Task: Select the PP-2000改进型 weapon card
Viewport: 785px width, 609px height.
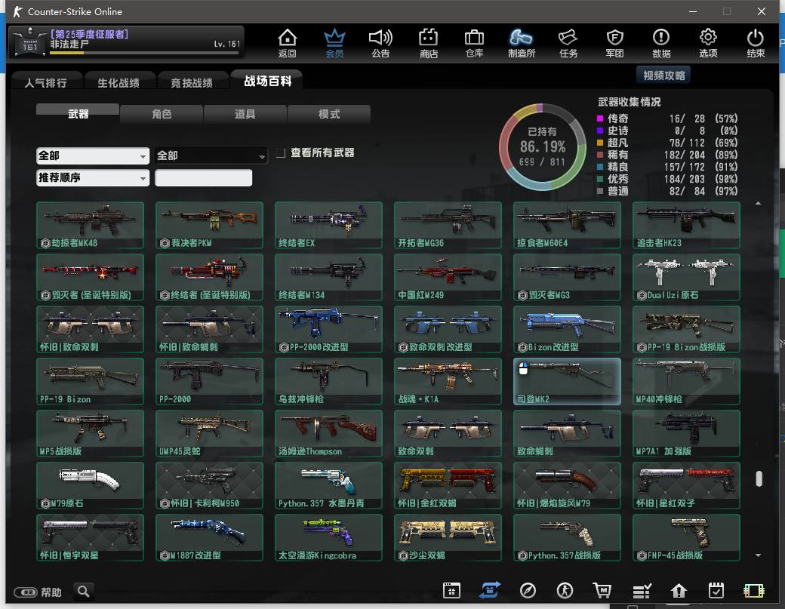Action: pos(328,329)
